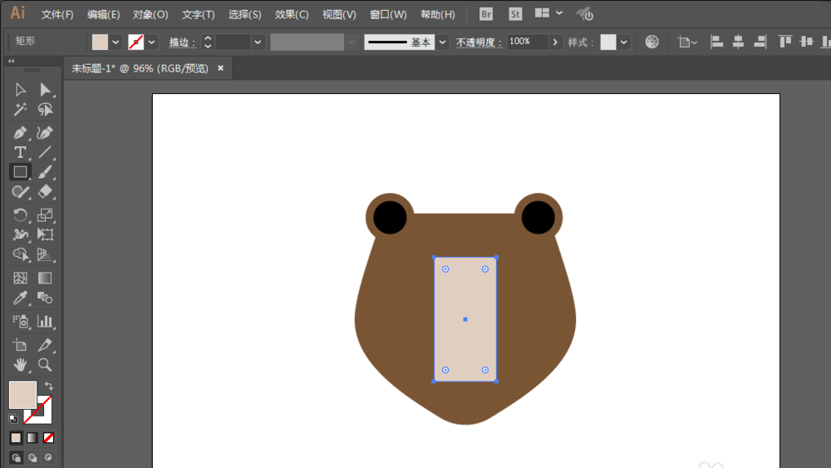Open the 不透明度 opacity panel link
Image resolution: width=831 pixels, height=468 pixels.
(479, 42)
